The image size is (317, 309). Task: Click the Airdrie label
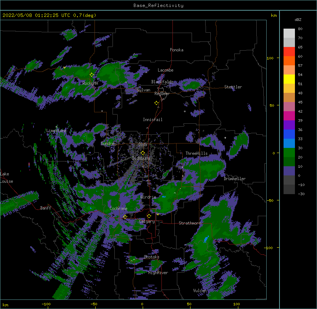pyautogui.click(x=148, y=197)
